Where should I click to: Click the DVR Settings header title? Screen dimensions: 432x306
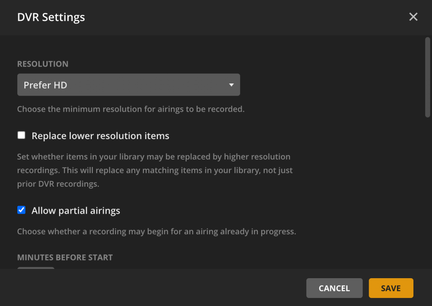tap(51, 17)
